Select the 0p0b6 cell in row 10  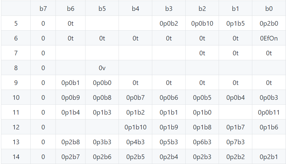pos(169,98)
